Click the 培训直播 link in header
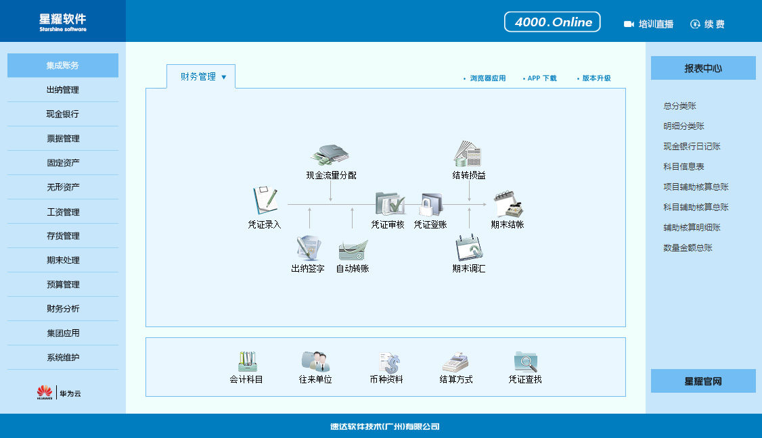762x438 pixels. [649, 24]
